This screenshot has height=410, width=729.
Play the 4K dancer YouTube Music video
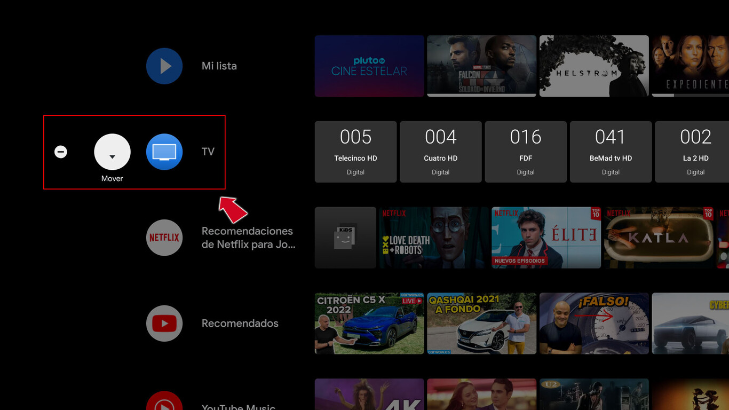369,395
